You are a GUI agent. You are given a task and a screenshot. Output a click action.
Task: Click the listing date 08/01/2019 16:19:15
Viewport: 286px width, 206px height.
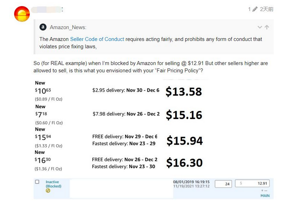pos(191,182)
